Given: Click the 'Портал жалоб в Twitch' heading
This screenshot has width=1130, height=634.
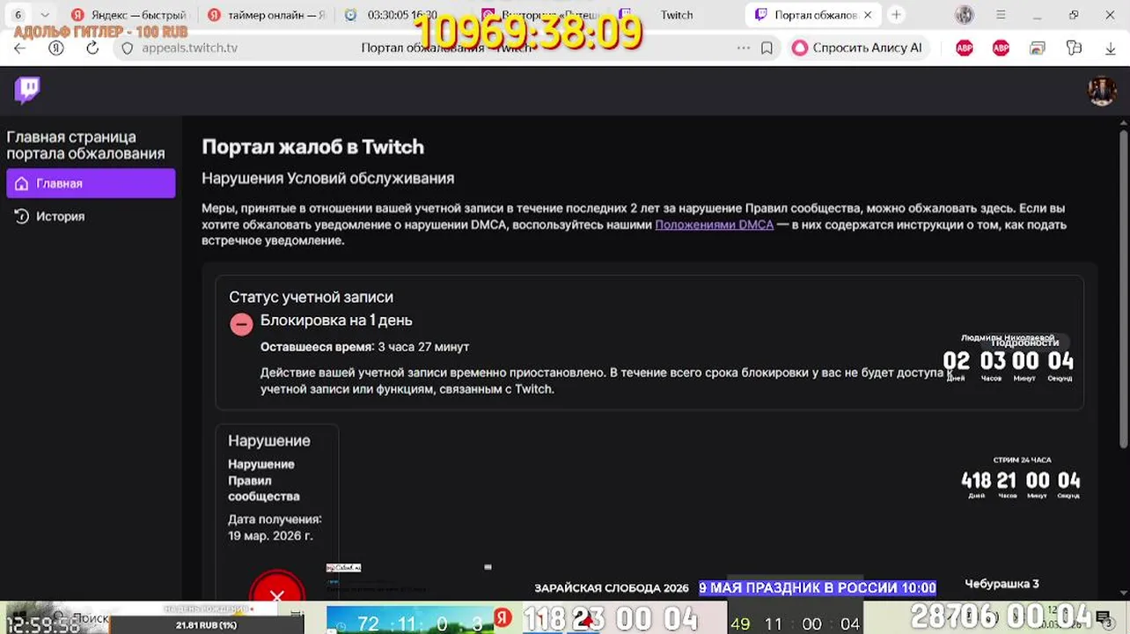Looking at the screenshot, I should pos(312,147).
